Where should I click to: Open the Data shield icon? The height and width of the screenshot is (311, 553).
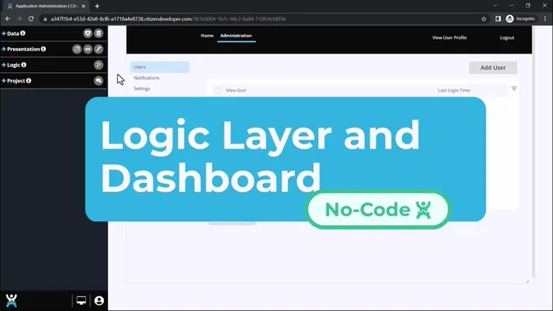(88, 33)
